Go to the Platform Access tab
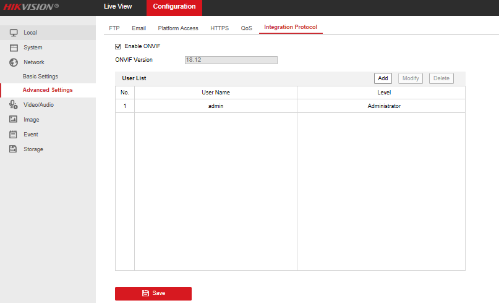This screenshot has width=499, height=303. coord(178,28)
